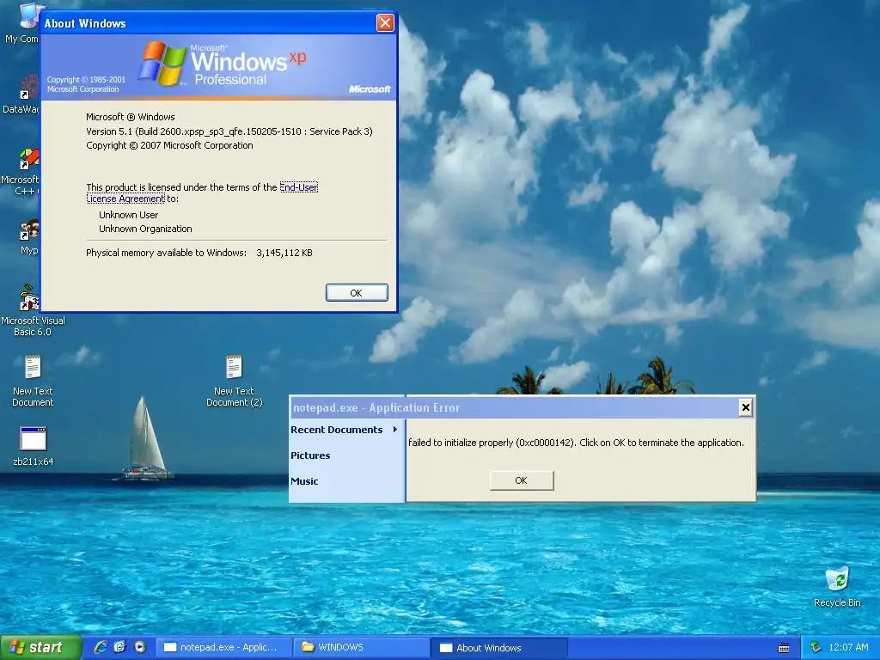Open the Microsoft Visual Basic 6.0 shortcut
The image size is (880, 660).
[33, 310]
